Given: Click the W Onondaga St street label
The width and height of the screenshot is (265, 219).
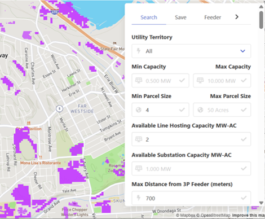Looking at the screenshot, I should pyautogui.click(x=167, y=211).
